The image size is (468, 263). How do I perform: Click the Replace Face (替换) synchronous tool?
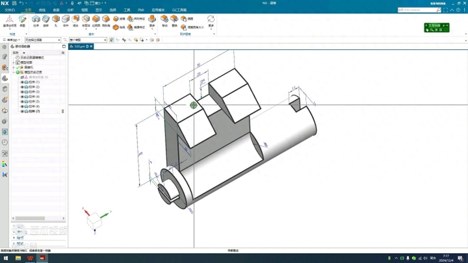[174, 21]
